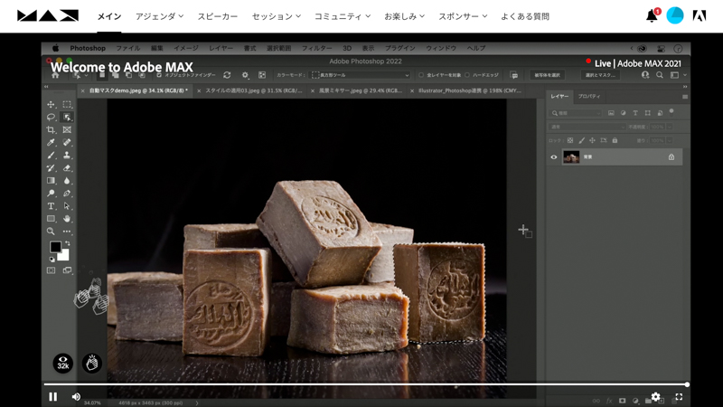Image resolution: width=723 pixels, height=407 pixels.
Task: Hide the 背景 layer with eye icon
Action: [x=554, y=156]
